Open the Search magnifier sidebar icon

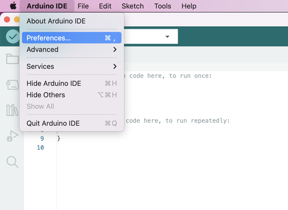pos(12,162)
